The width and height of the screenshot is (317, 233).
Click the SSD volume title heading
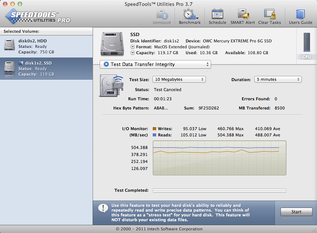[135, 35]
